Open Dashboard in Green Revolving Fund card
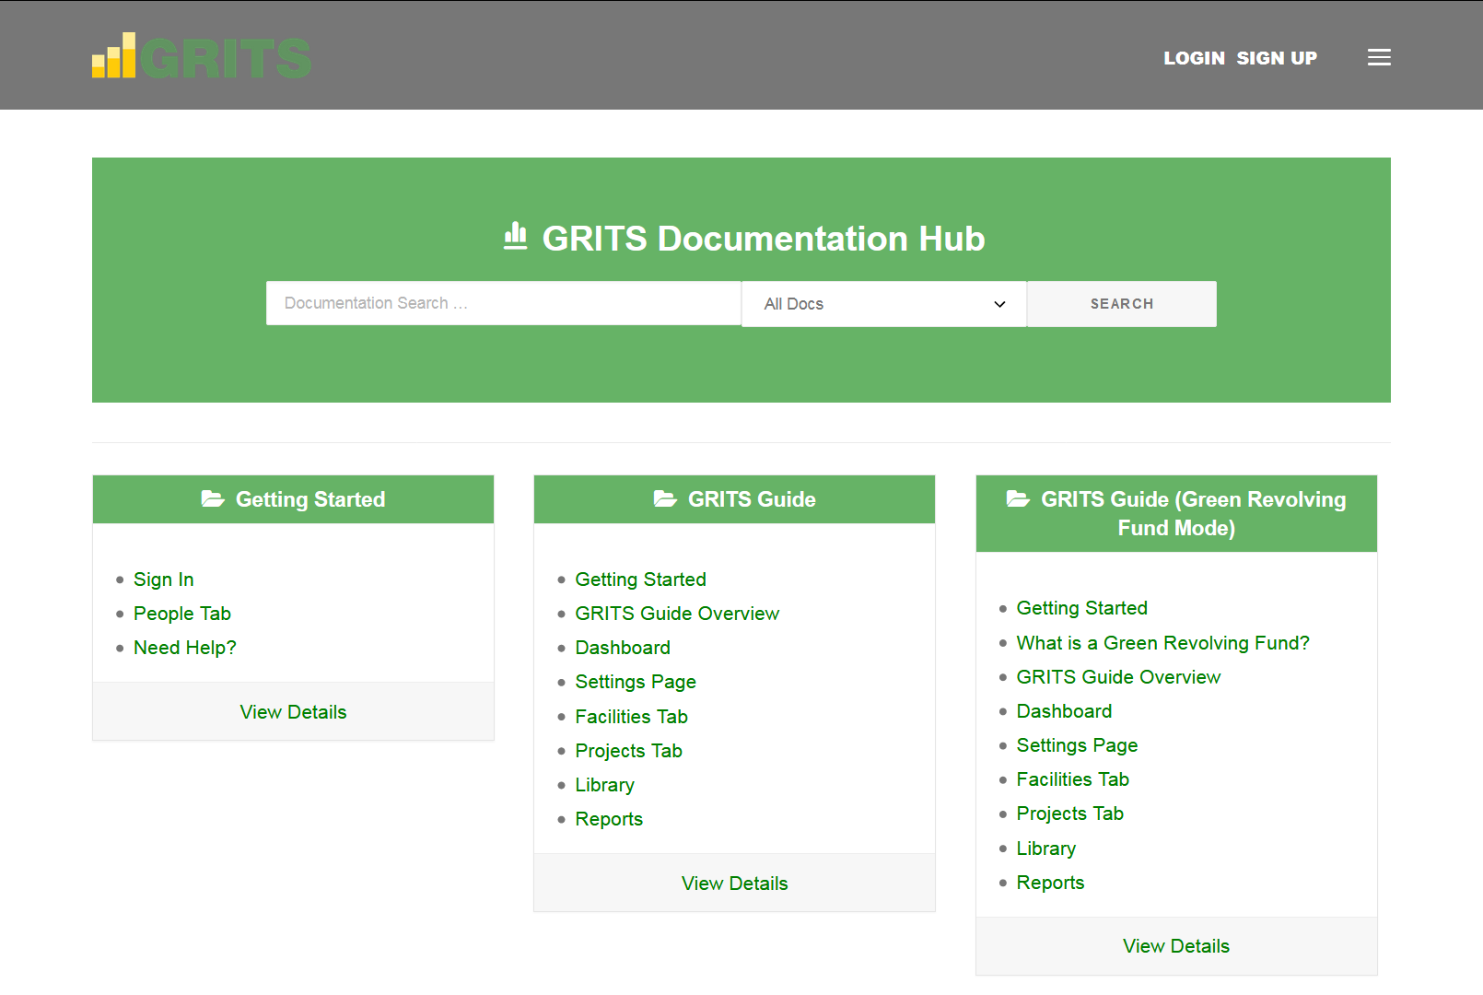The height and width of the screenshot is (995, 1483). click(1064, 711)
